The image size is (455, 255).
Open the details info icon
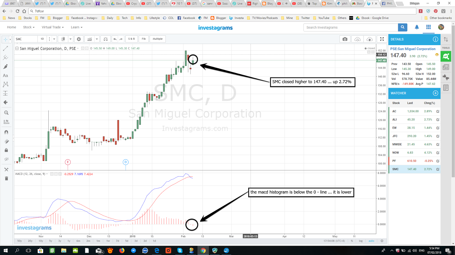tap(435, 39)
